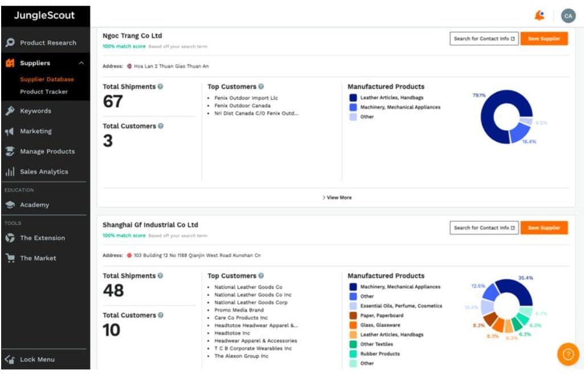Open the CA user avatar
Image resolution: width=584 pixels, height=379 pixels.
[x=568, y=15]
